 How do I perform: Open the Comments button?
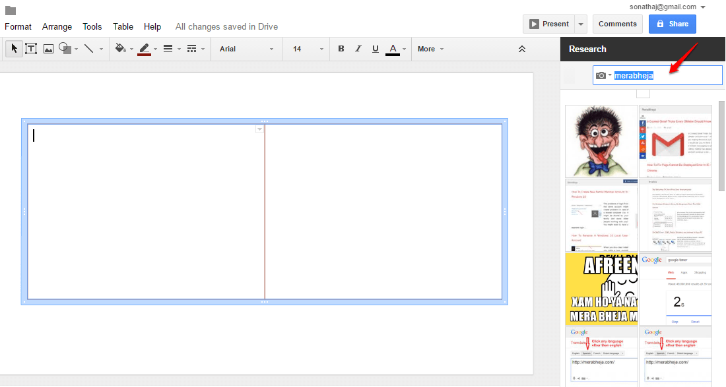tap(618, 24)
